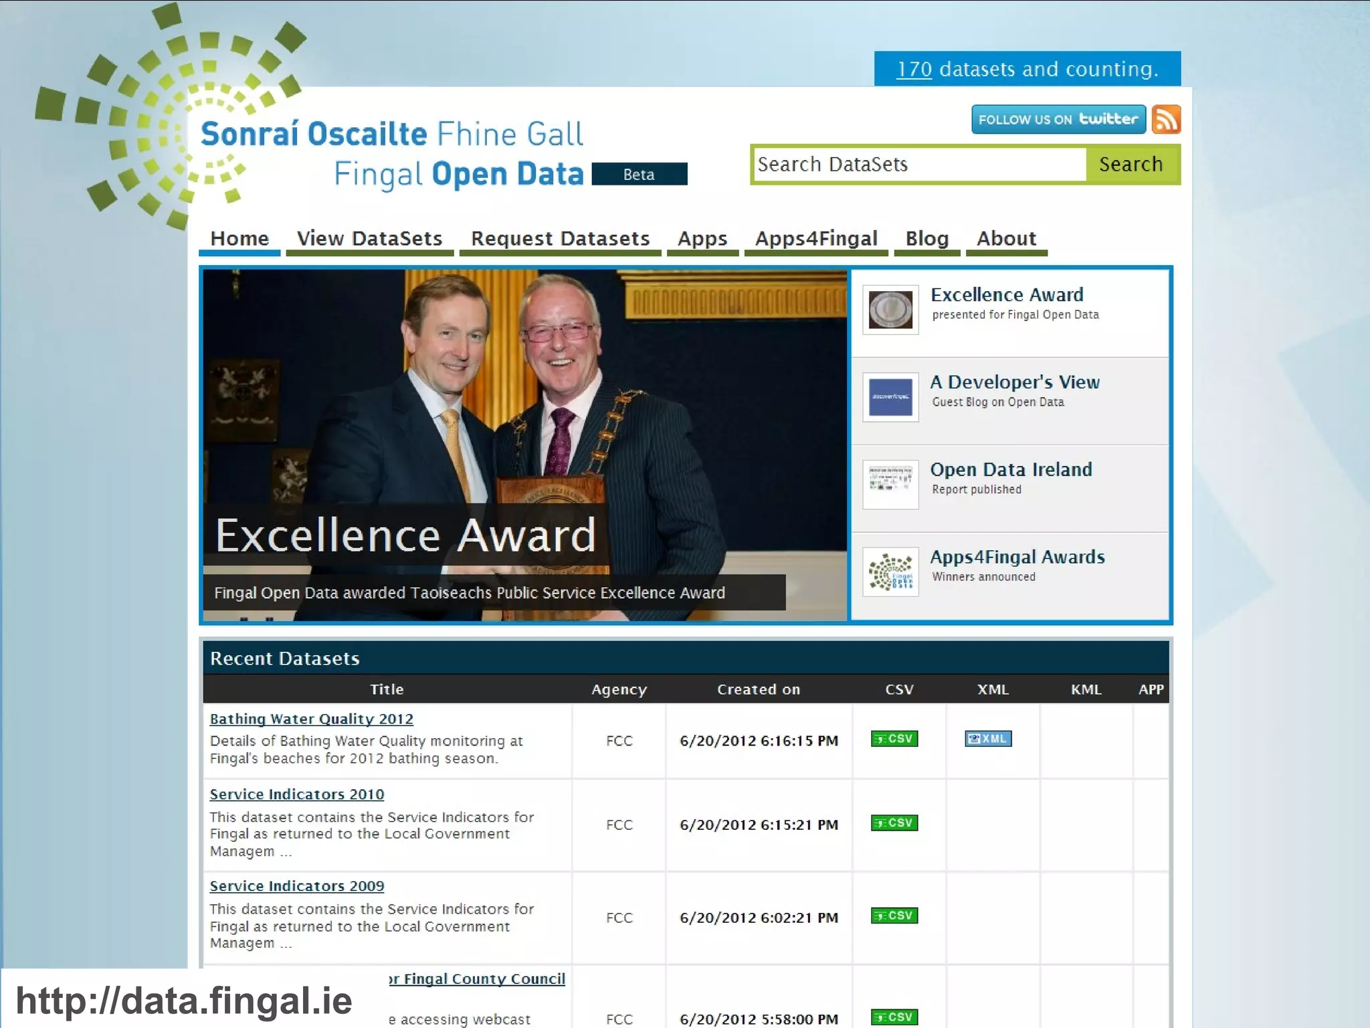Image resolution: width=1370 pixels, height=1028 pixels.
Task: Download CSV for Bathing Water Quality 2012
Action: point(894,739)
